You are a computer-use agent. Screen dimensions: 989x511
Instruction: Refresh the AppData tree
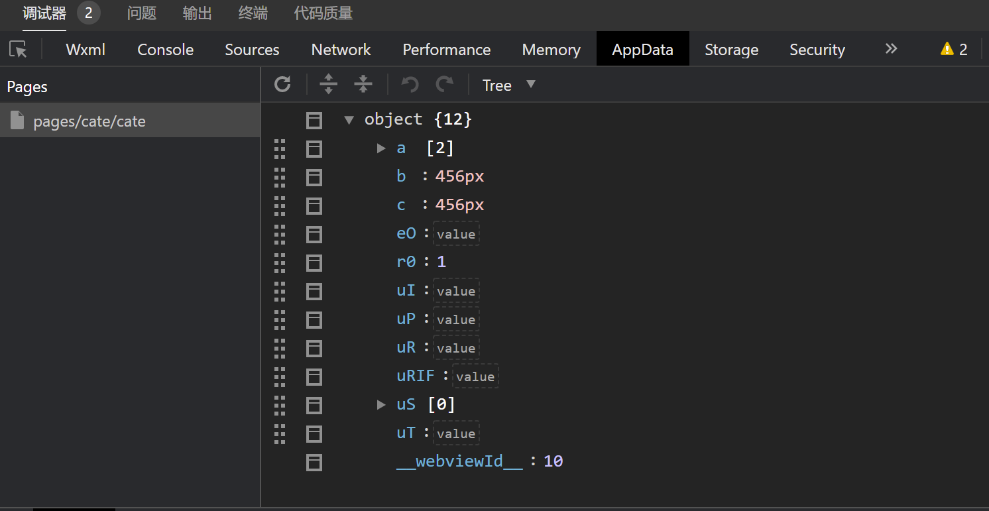[283, 84]
